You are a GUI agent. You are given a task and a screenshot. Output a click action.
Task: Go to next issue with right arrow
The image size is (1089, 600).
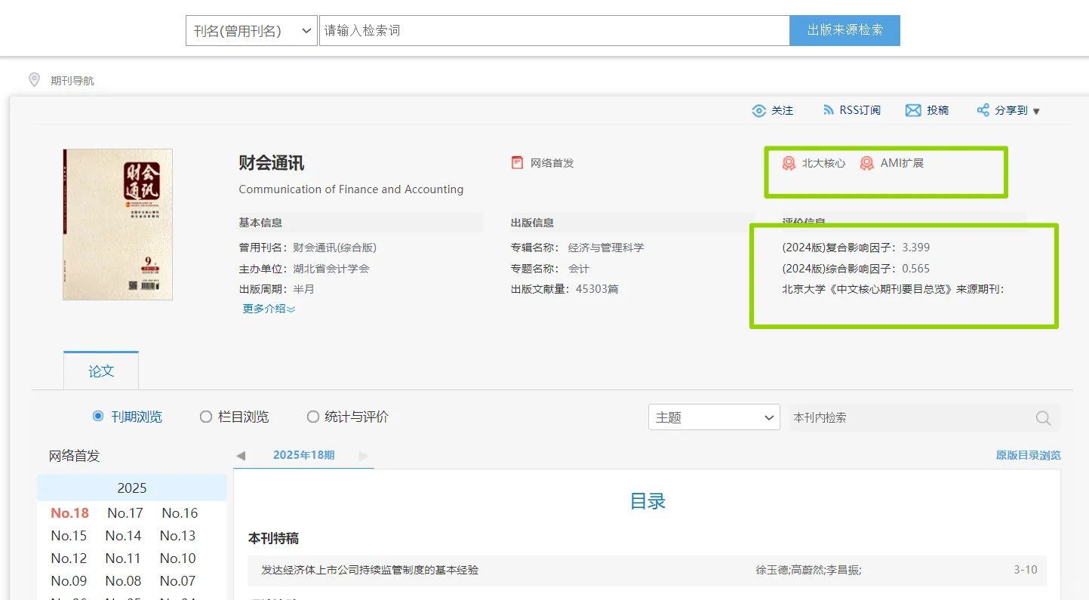coord(364,456)
